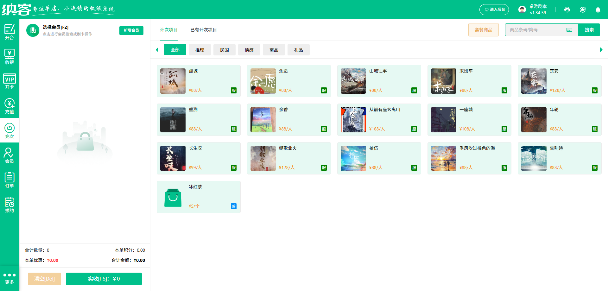608x291 pixels.
Task: Click the 进入后台 button
Action: pos(494,9)
